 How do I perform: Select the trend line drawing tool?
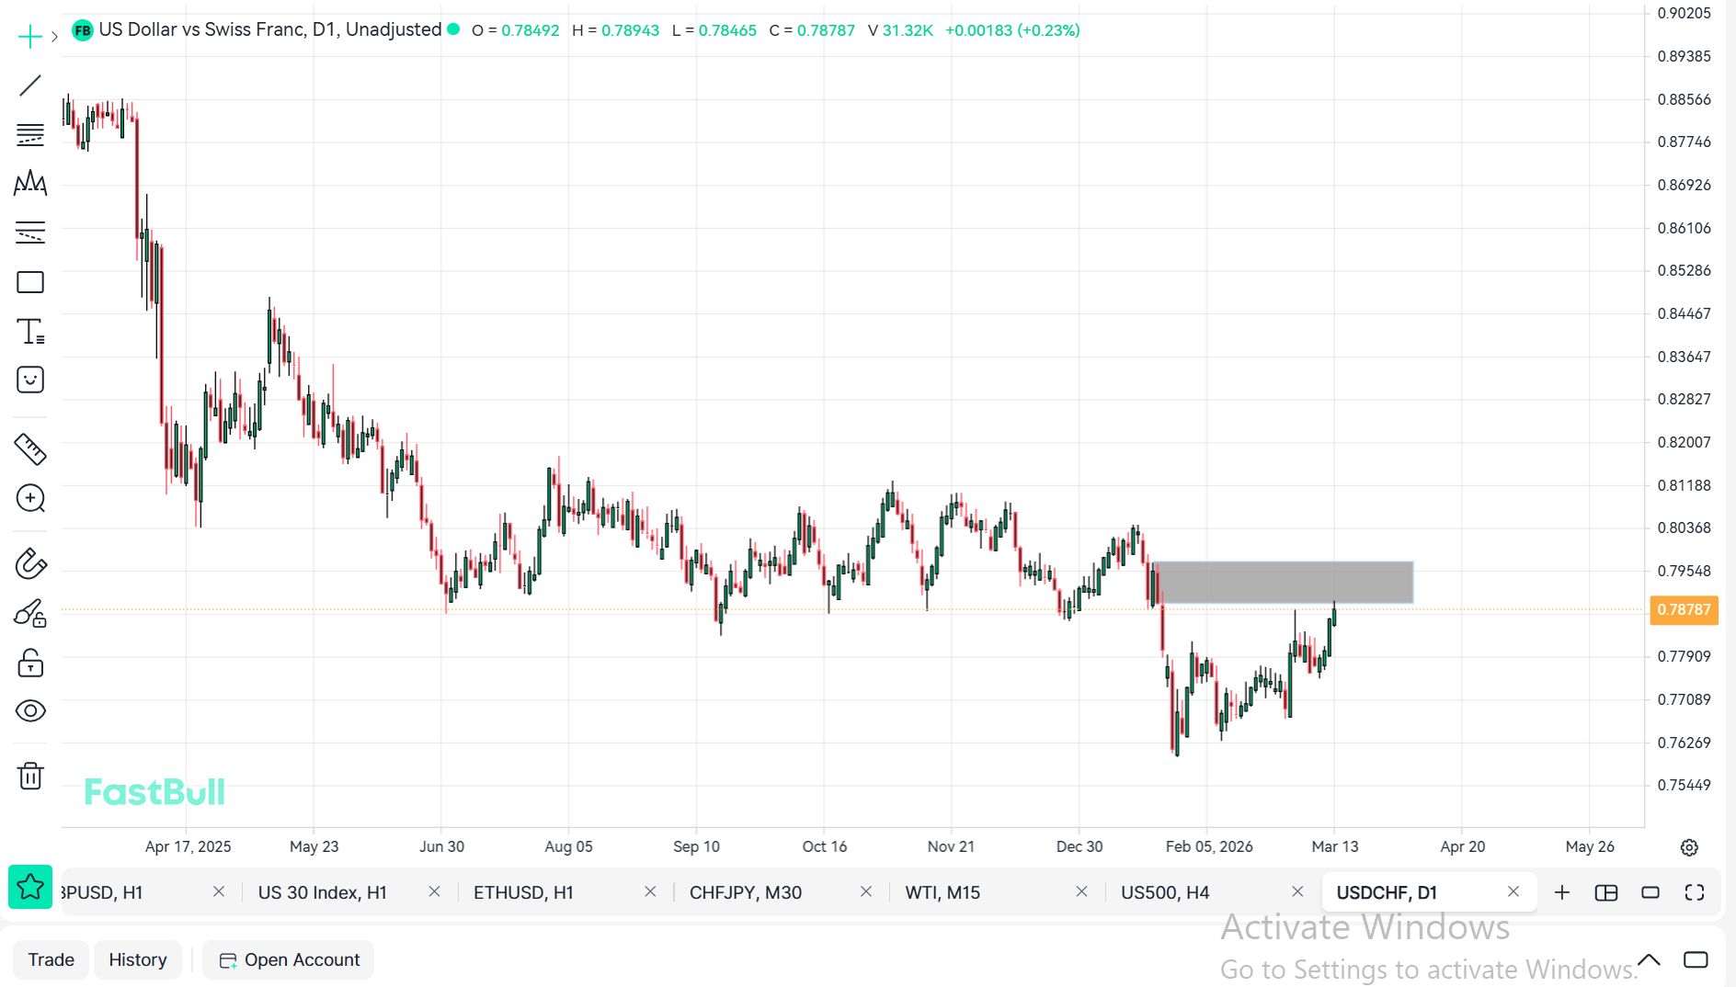tap(30, 85)
